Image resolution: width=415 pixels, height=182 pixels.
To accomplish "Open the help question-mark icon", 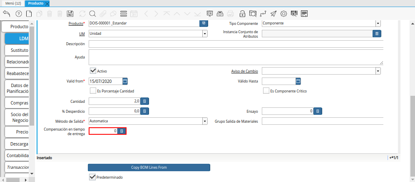I will (x=18, y=13).
